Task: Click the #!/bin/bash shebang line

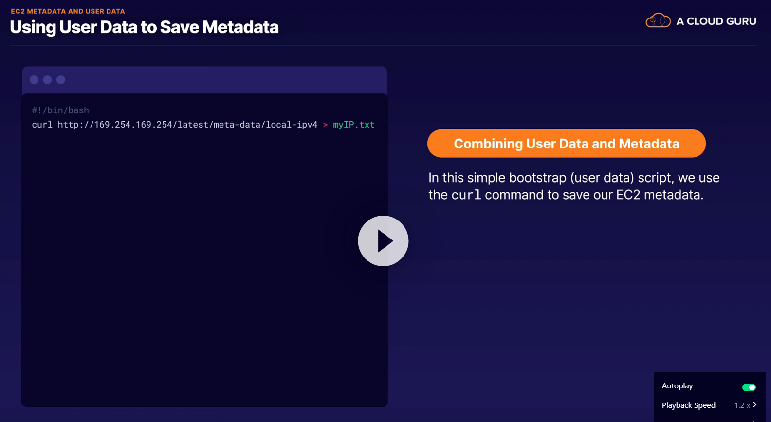Action: tap(60, 110)
